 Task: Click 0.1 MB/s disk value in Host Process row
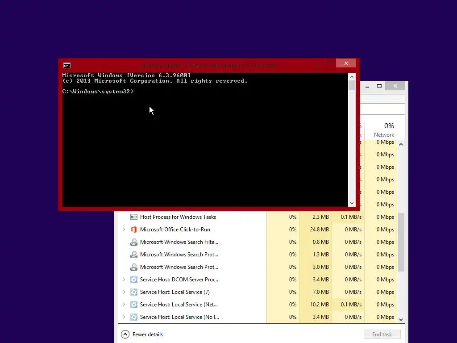click(351, 217)
